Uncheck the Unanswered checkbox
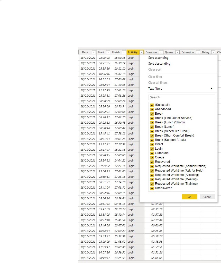Image resolution: width=221 pixels, height=263 pixels. pos(152,188)
